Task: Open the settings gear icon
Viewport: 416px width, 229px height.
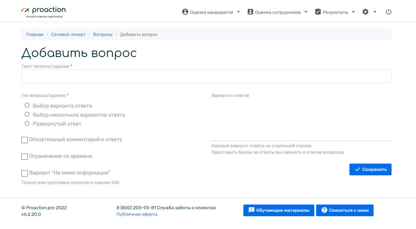Action: tap(366, 12)
